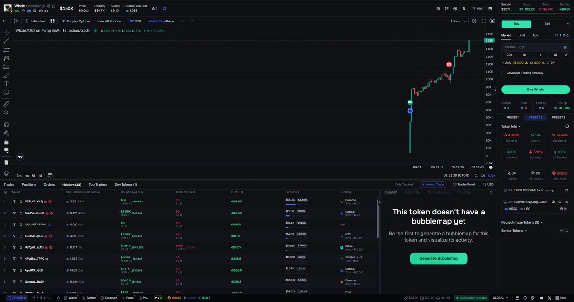Click Generate Bubblemap button

439,258
